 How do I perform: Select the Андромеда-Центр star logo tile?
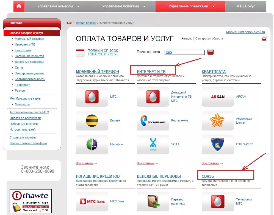point(218,120)
